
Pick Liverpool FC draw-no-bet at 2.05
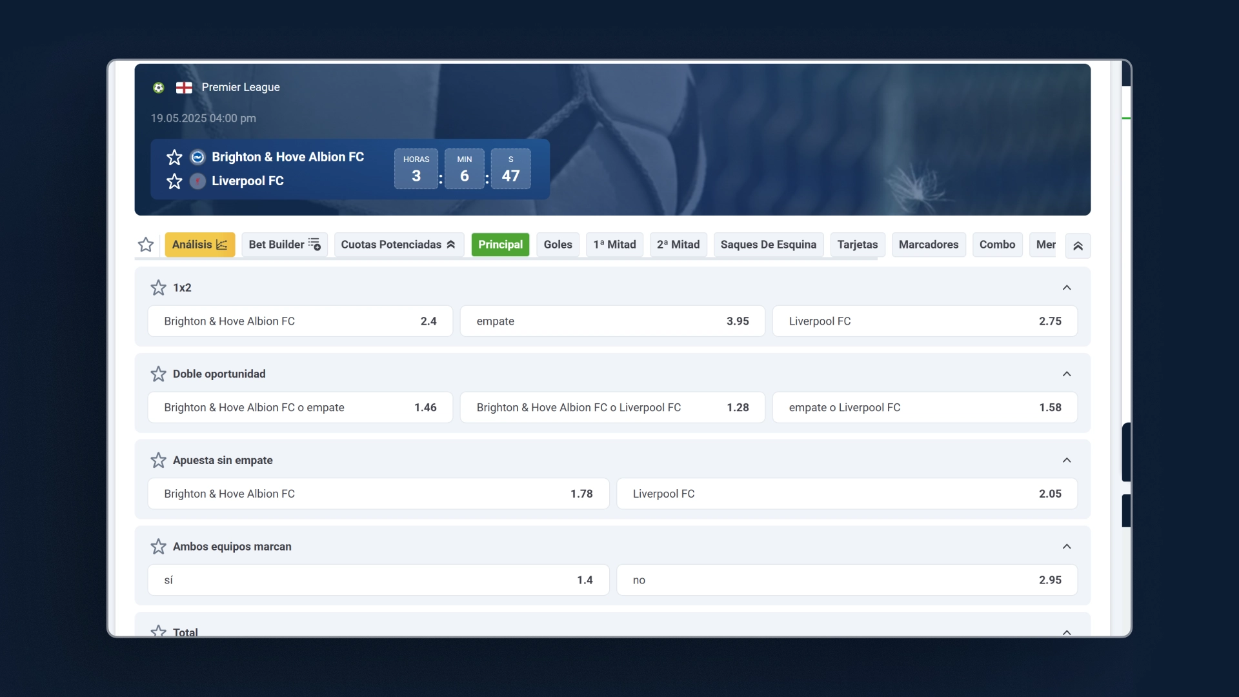tap(847, 494)
